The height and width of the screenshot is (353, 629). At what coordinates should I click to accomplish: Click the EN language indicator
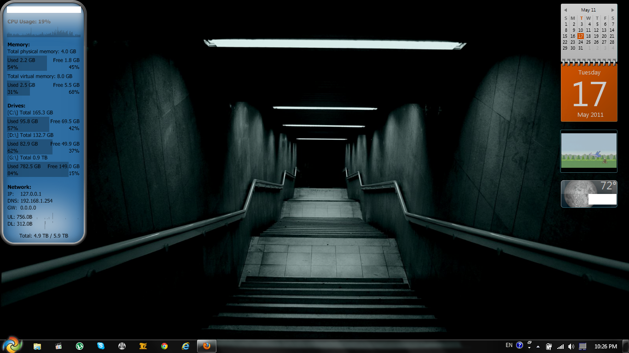[x=509, y=345]
